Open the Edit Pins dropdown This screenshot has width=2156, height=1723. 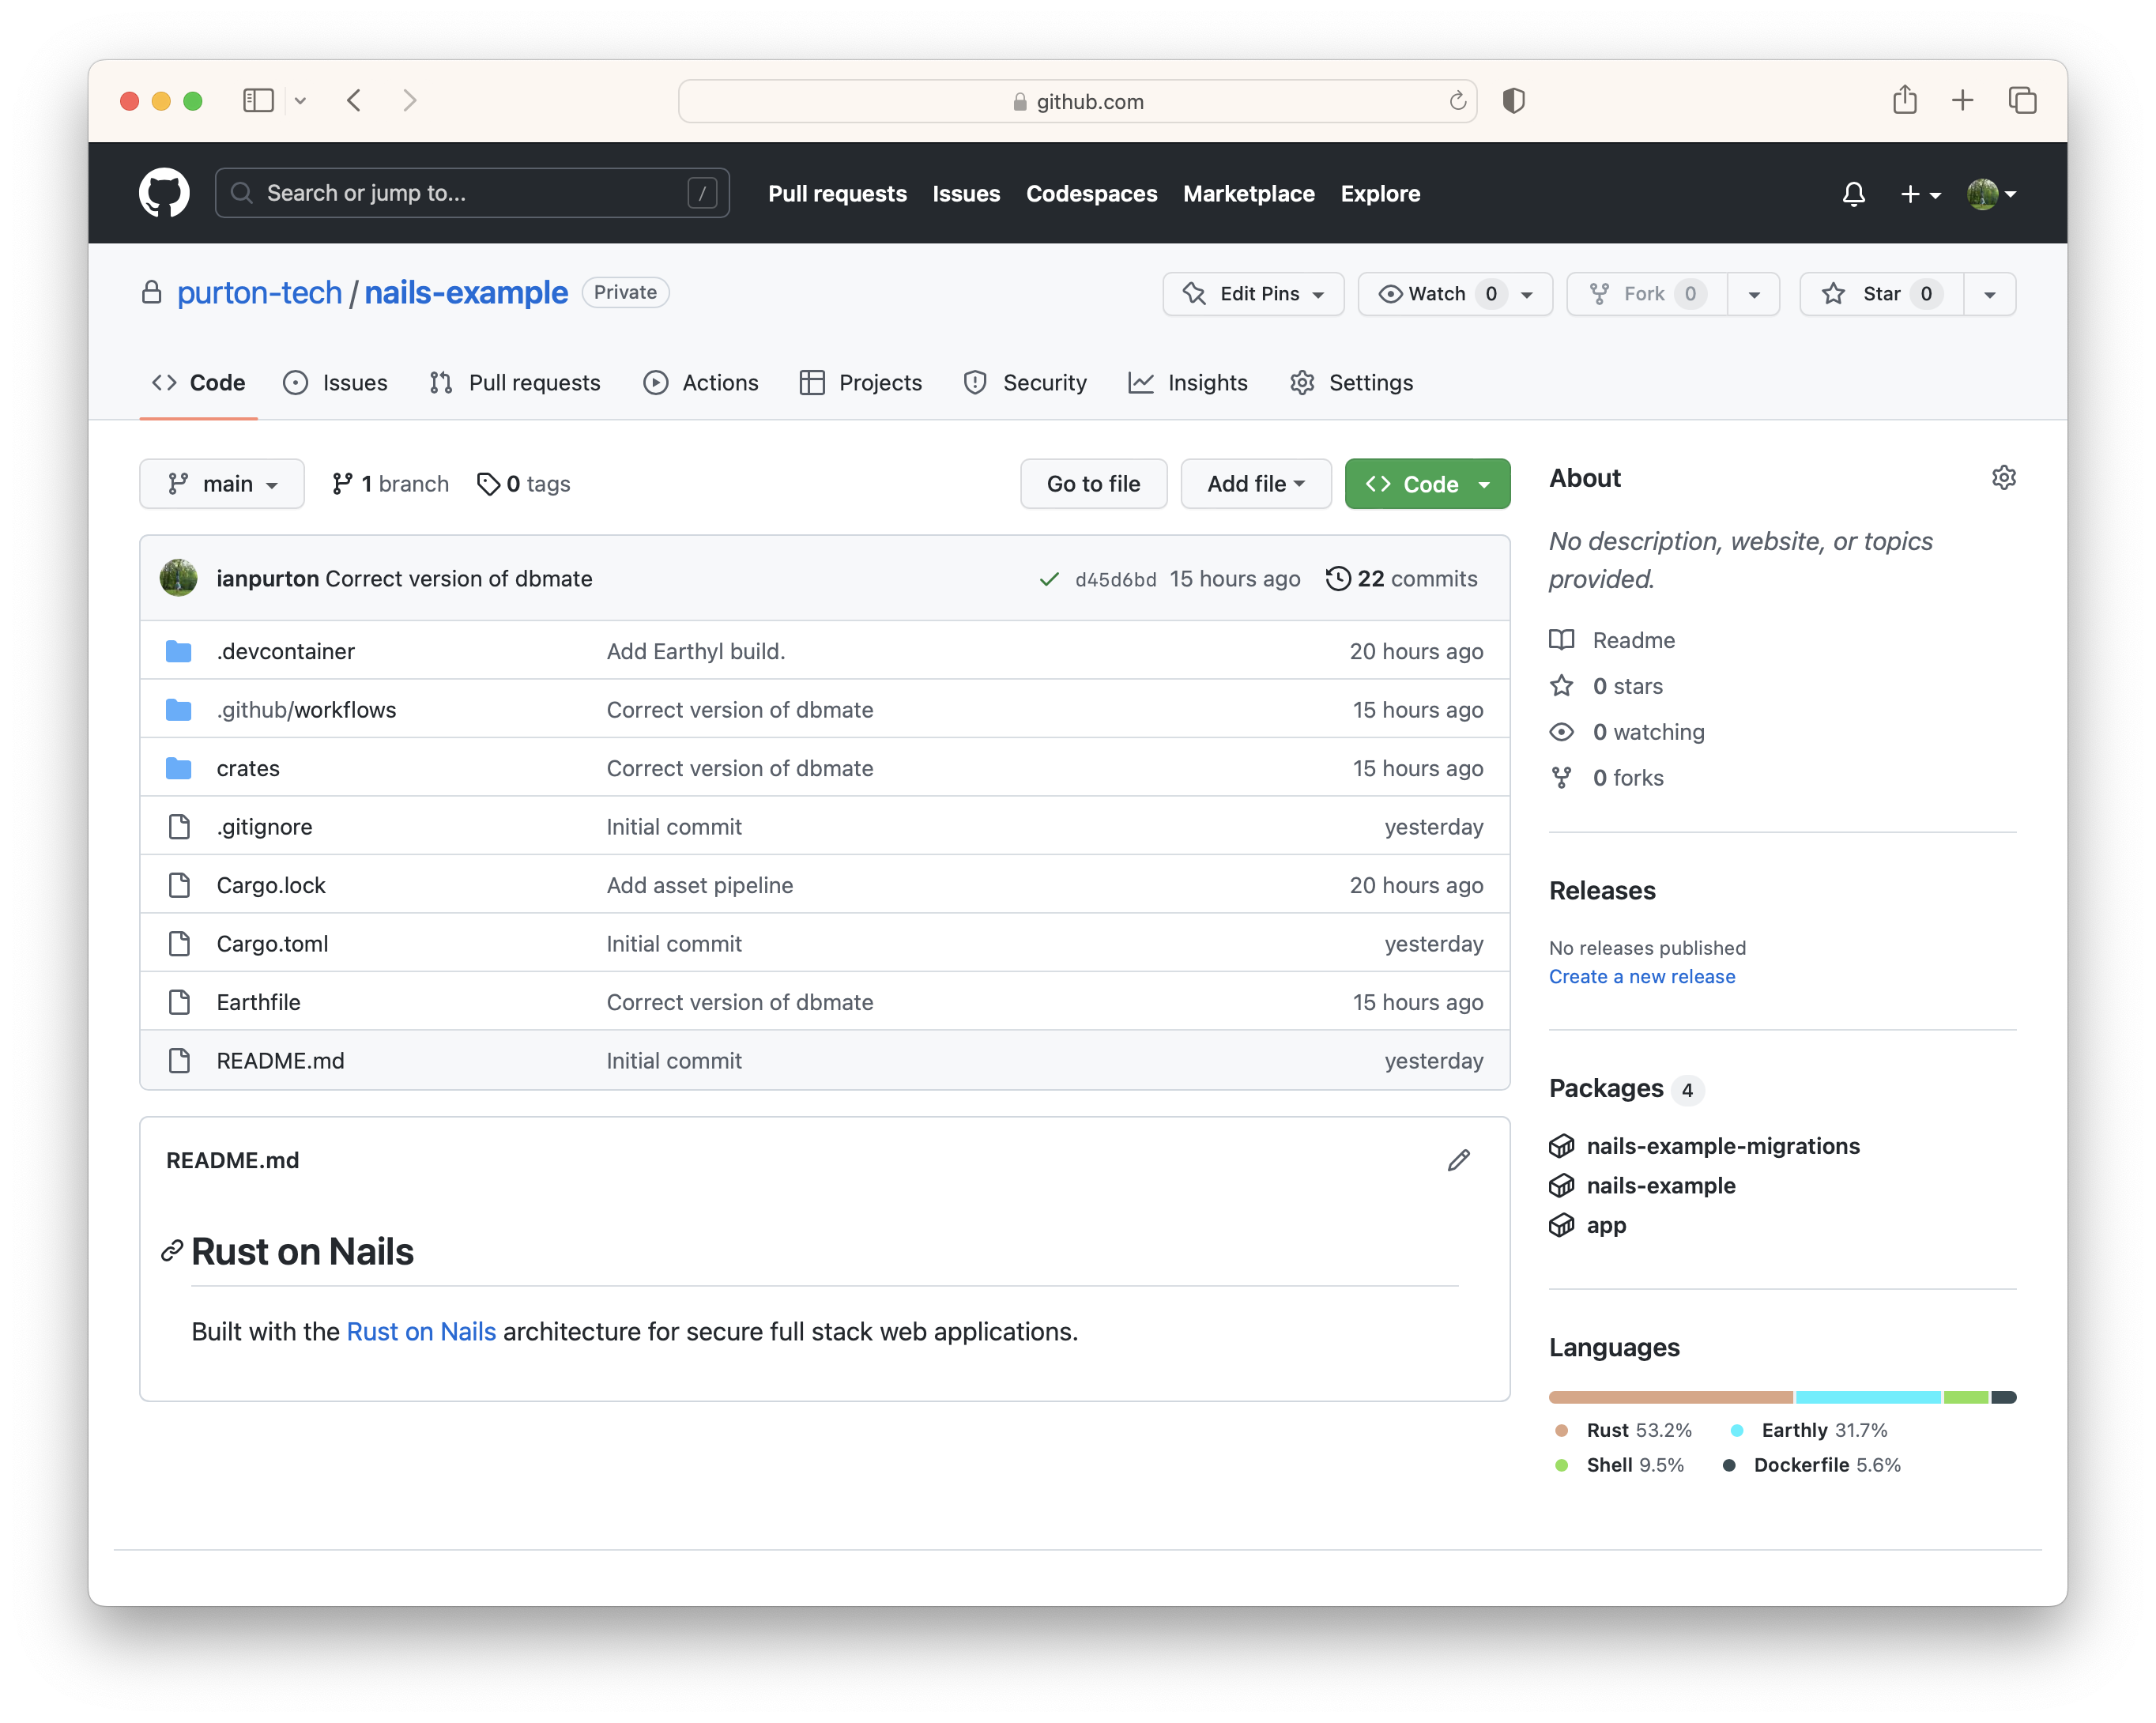pos(1253,294)
